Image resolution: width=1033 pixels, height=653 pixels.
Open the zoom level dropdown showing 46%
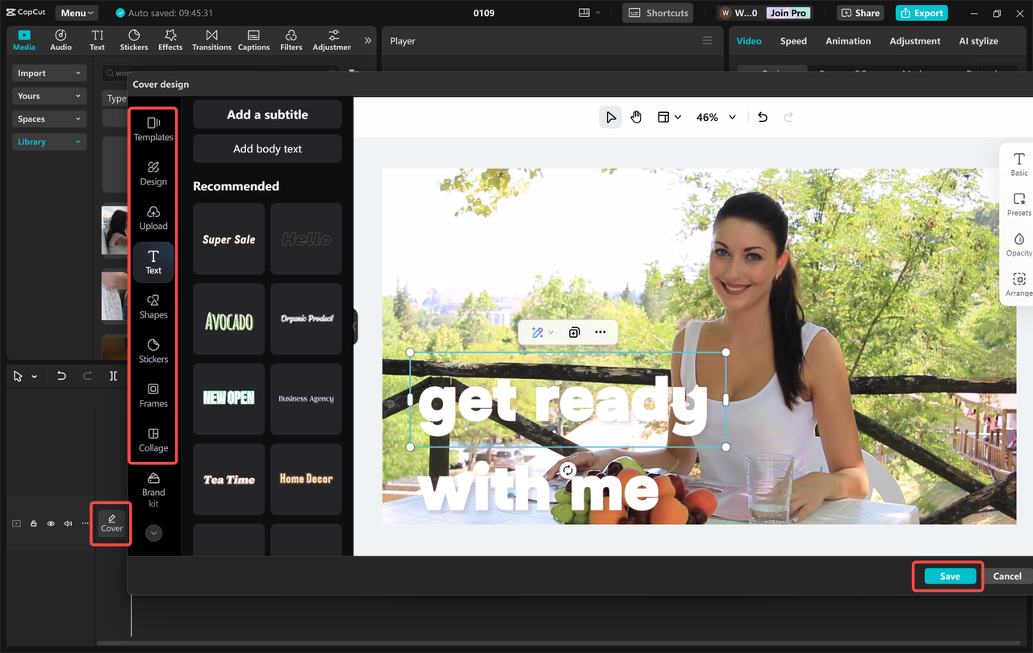(x=715, y=116)
